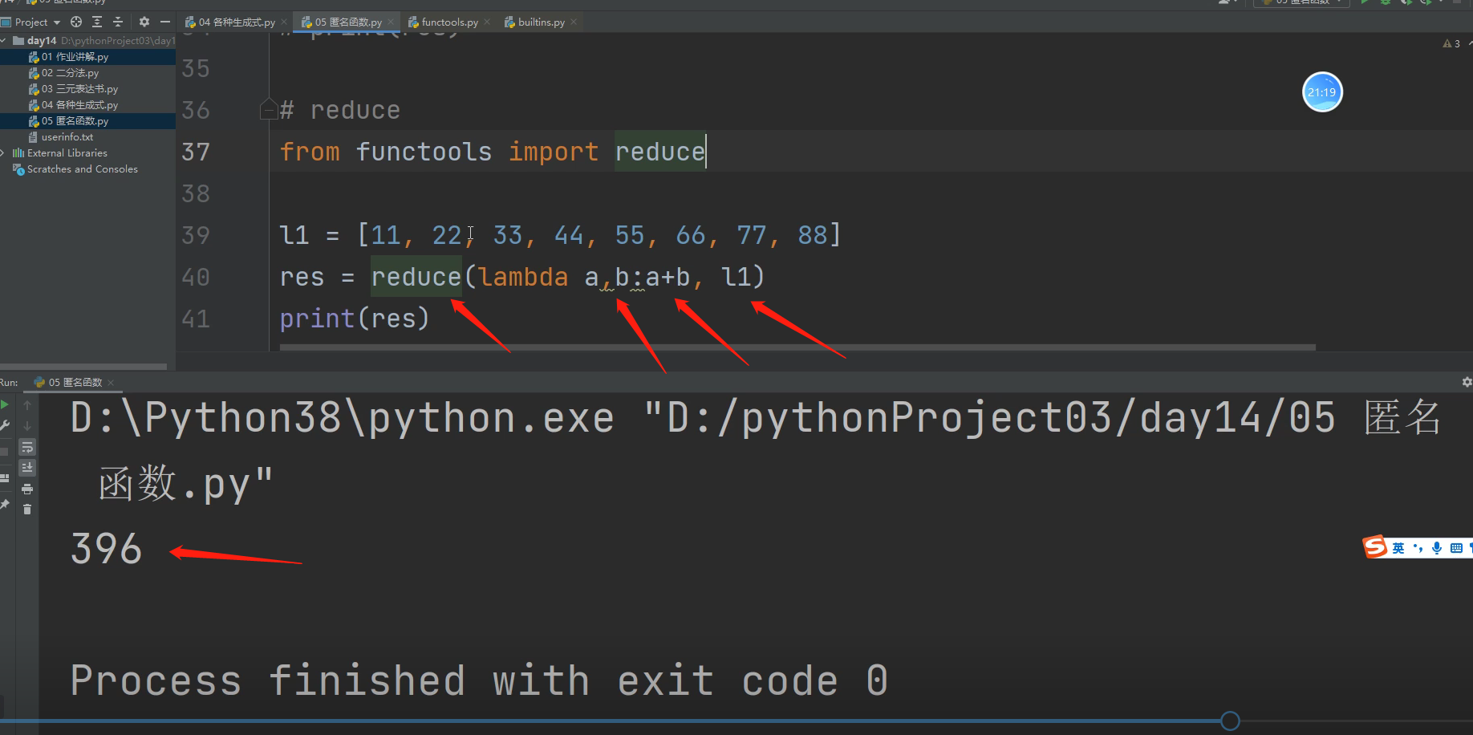This screenshot has width=1473, height=735.
Task: Open Run panel settings gear
Action: click(x=1467, y=383)
